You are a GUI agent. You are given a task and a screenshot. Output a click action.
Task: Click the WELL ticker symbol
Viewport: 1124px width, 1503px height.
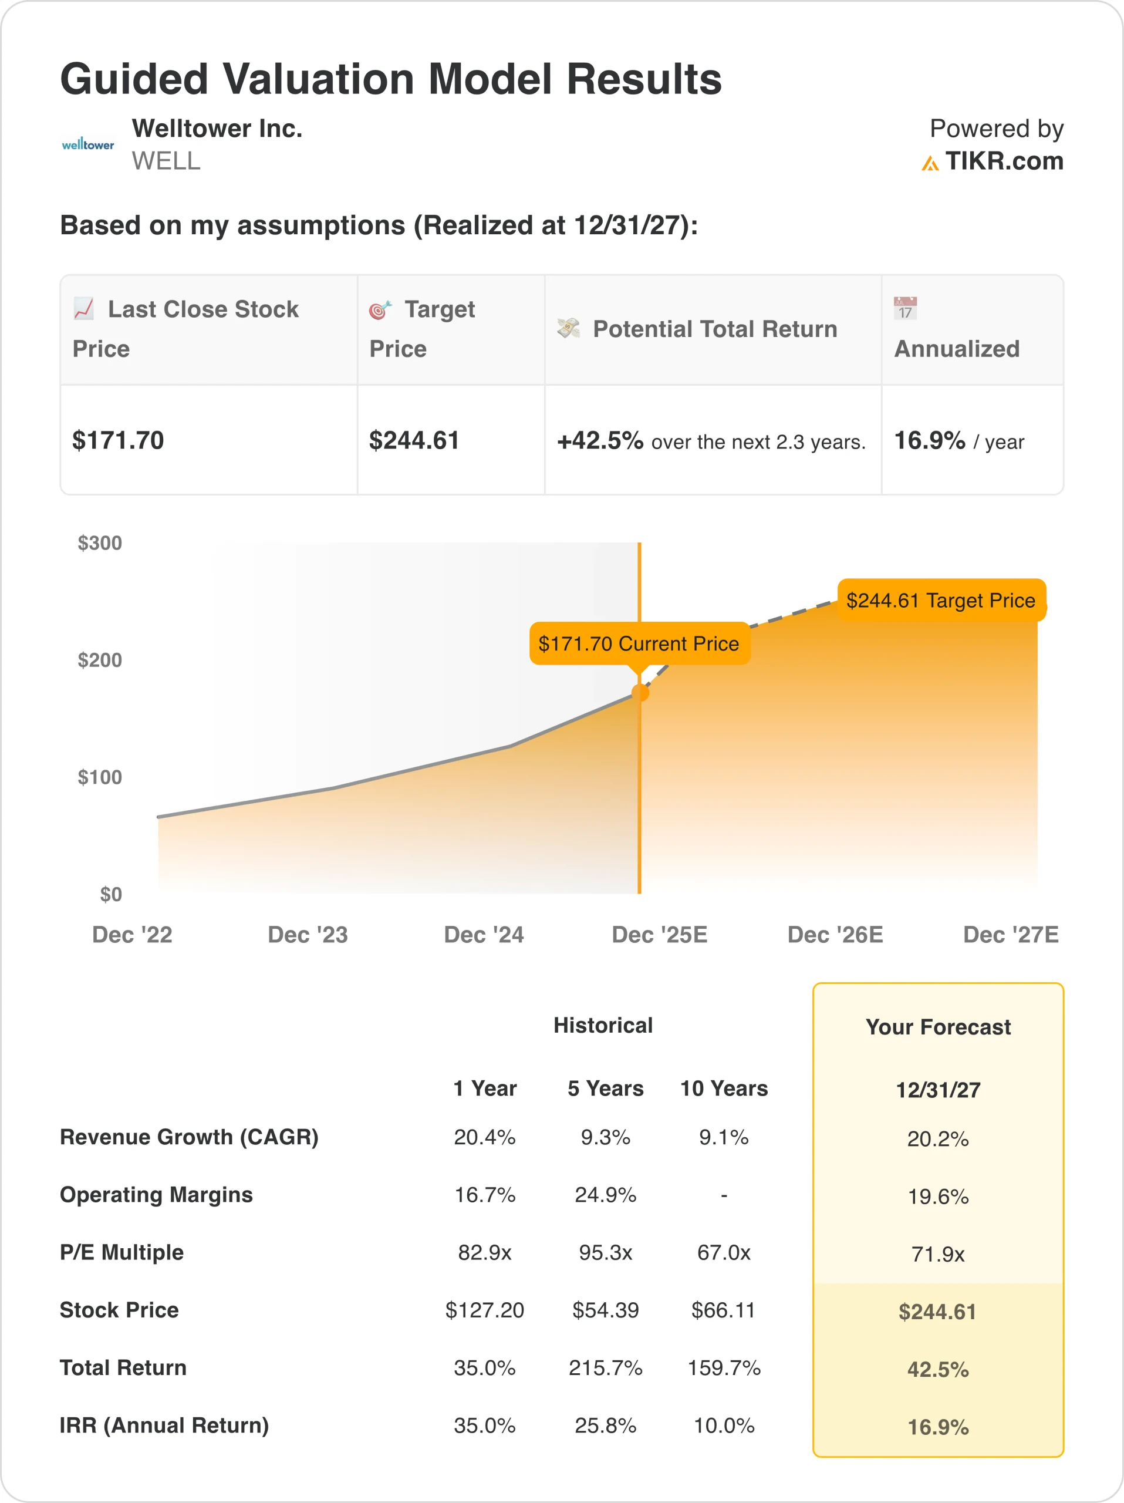[x=166, y=161]
